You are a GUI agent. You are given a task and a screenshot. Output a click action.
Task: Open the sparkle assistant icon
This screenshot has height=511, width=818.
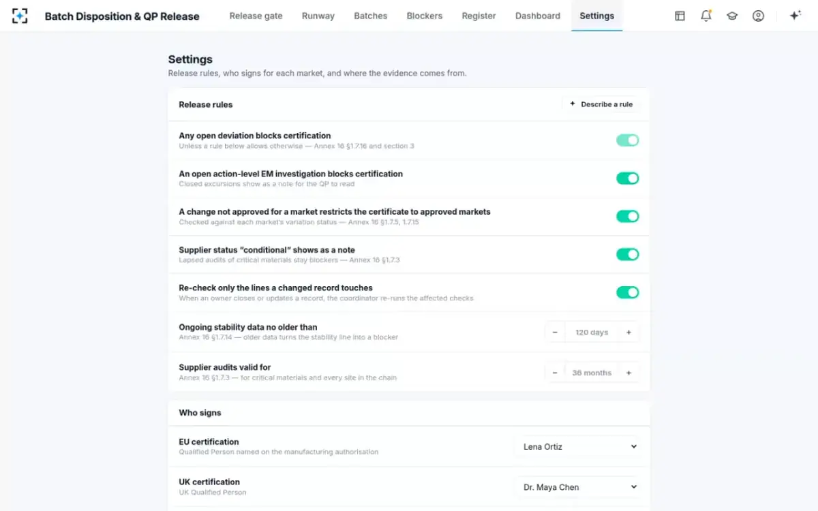(x=795, y=16)
